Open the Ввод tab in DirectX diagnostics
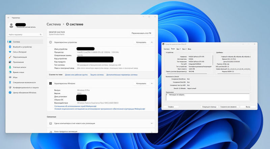Viewport: 270px width, 149px height. (189, 49)
